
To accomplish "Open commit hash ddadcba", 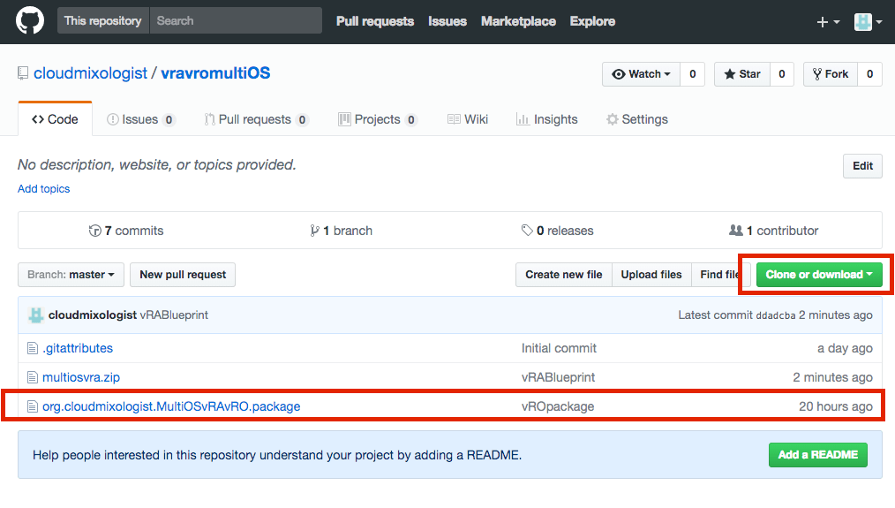I will [x=776, y=315].
